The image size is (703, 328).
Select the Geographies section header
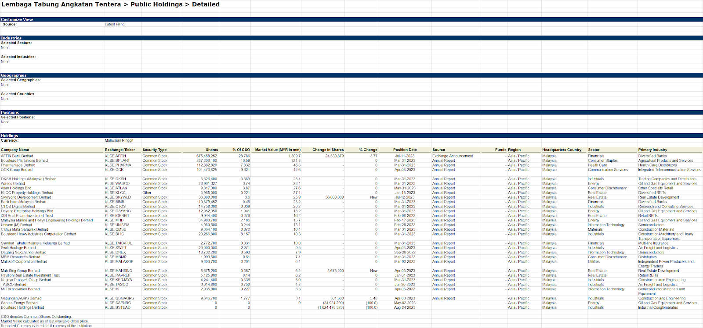[351, 75]
